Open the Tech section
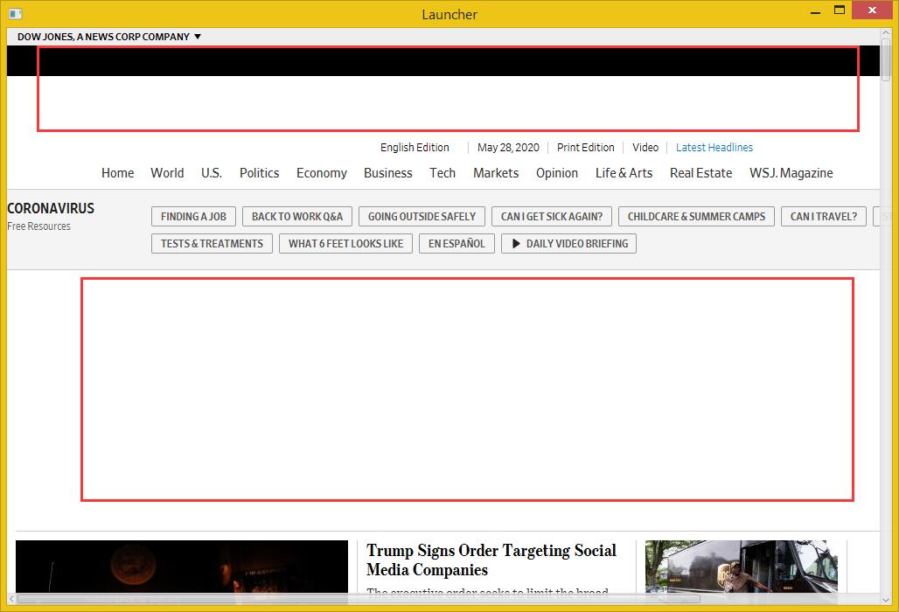 [443, 173]
